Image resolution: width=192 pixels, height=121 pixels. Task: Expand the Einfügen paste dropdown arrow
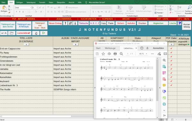pos(4,13)
